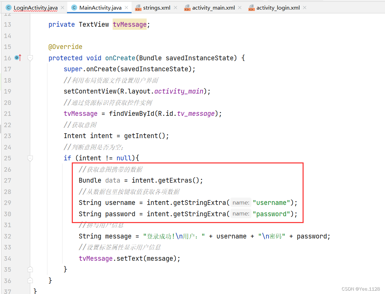The image size is (385, 294).
Task: Click the comment //获取意图 on line 22
Action: click(x=80, y=125)
